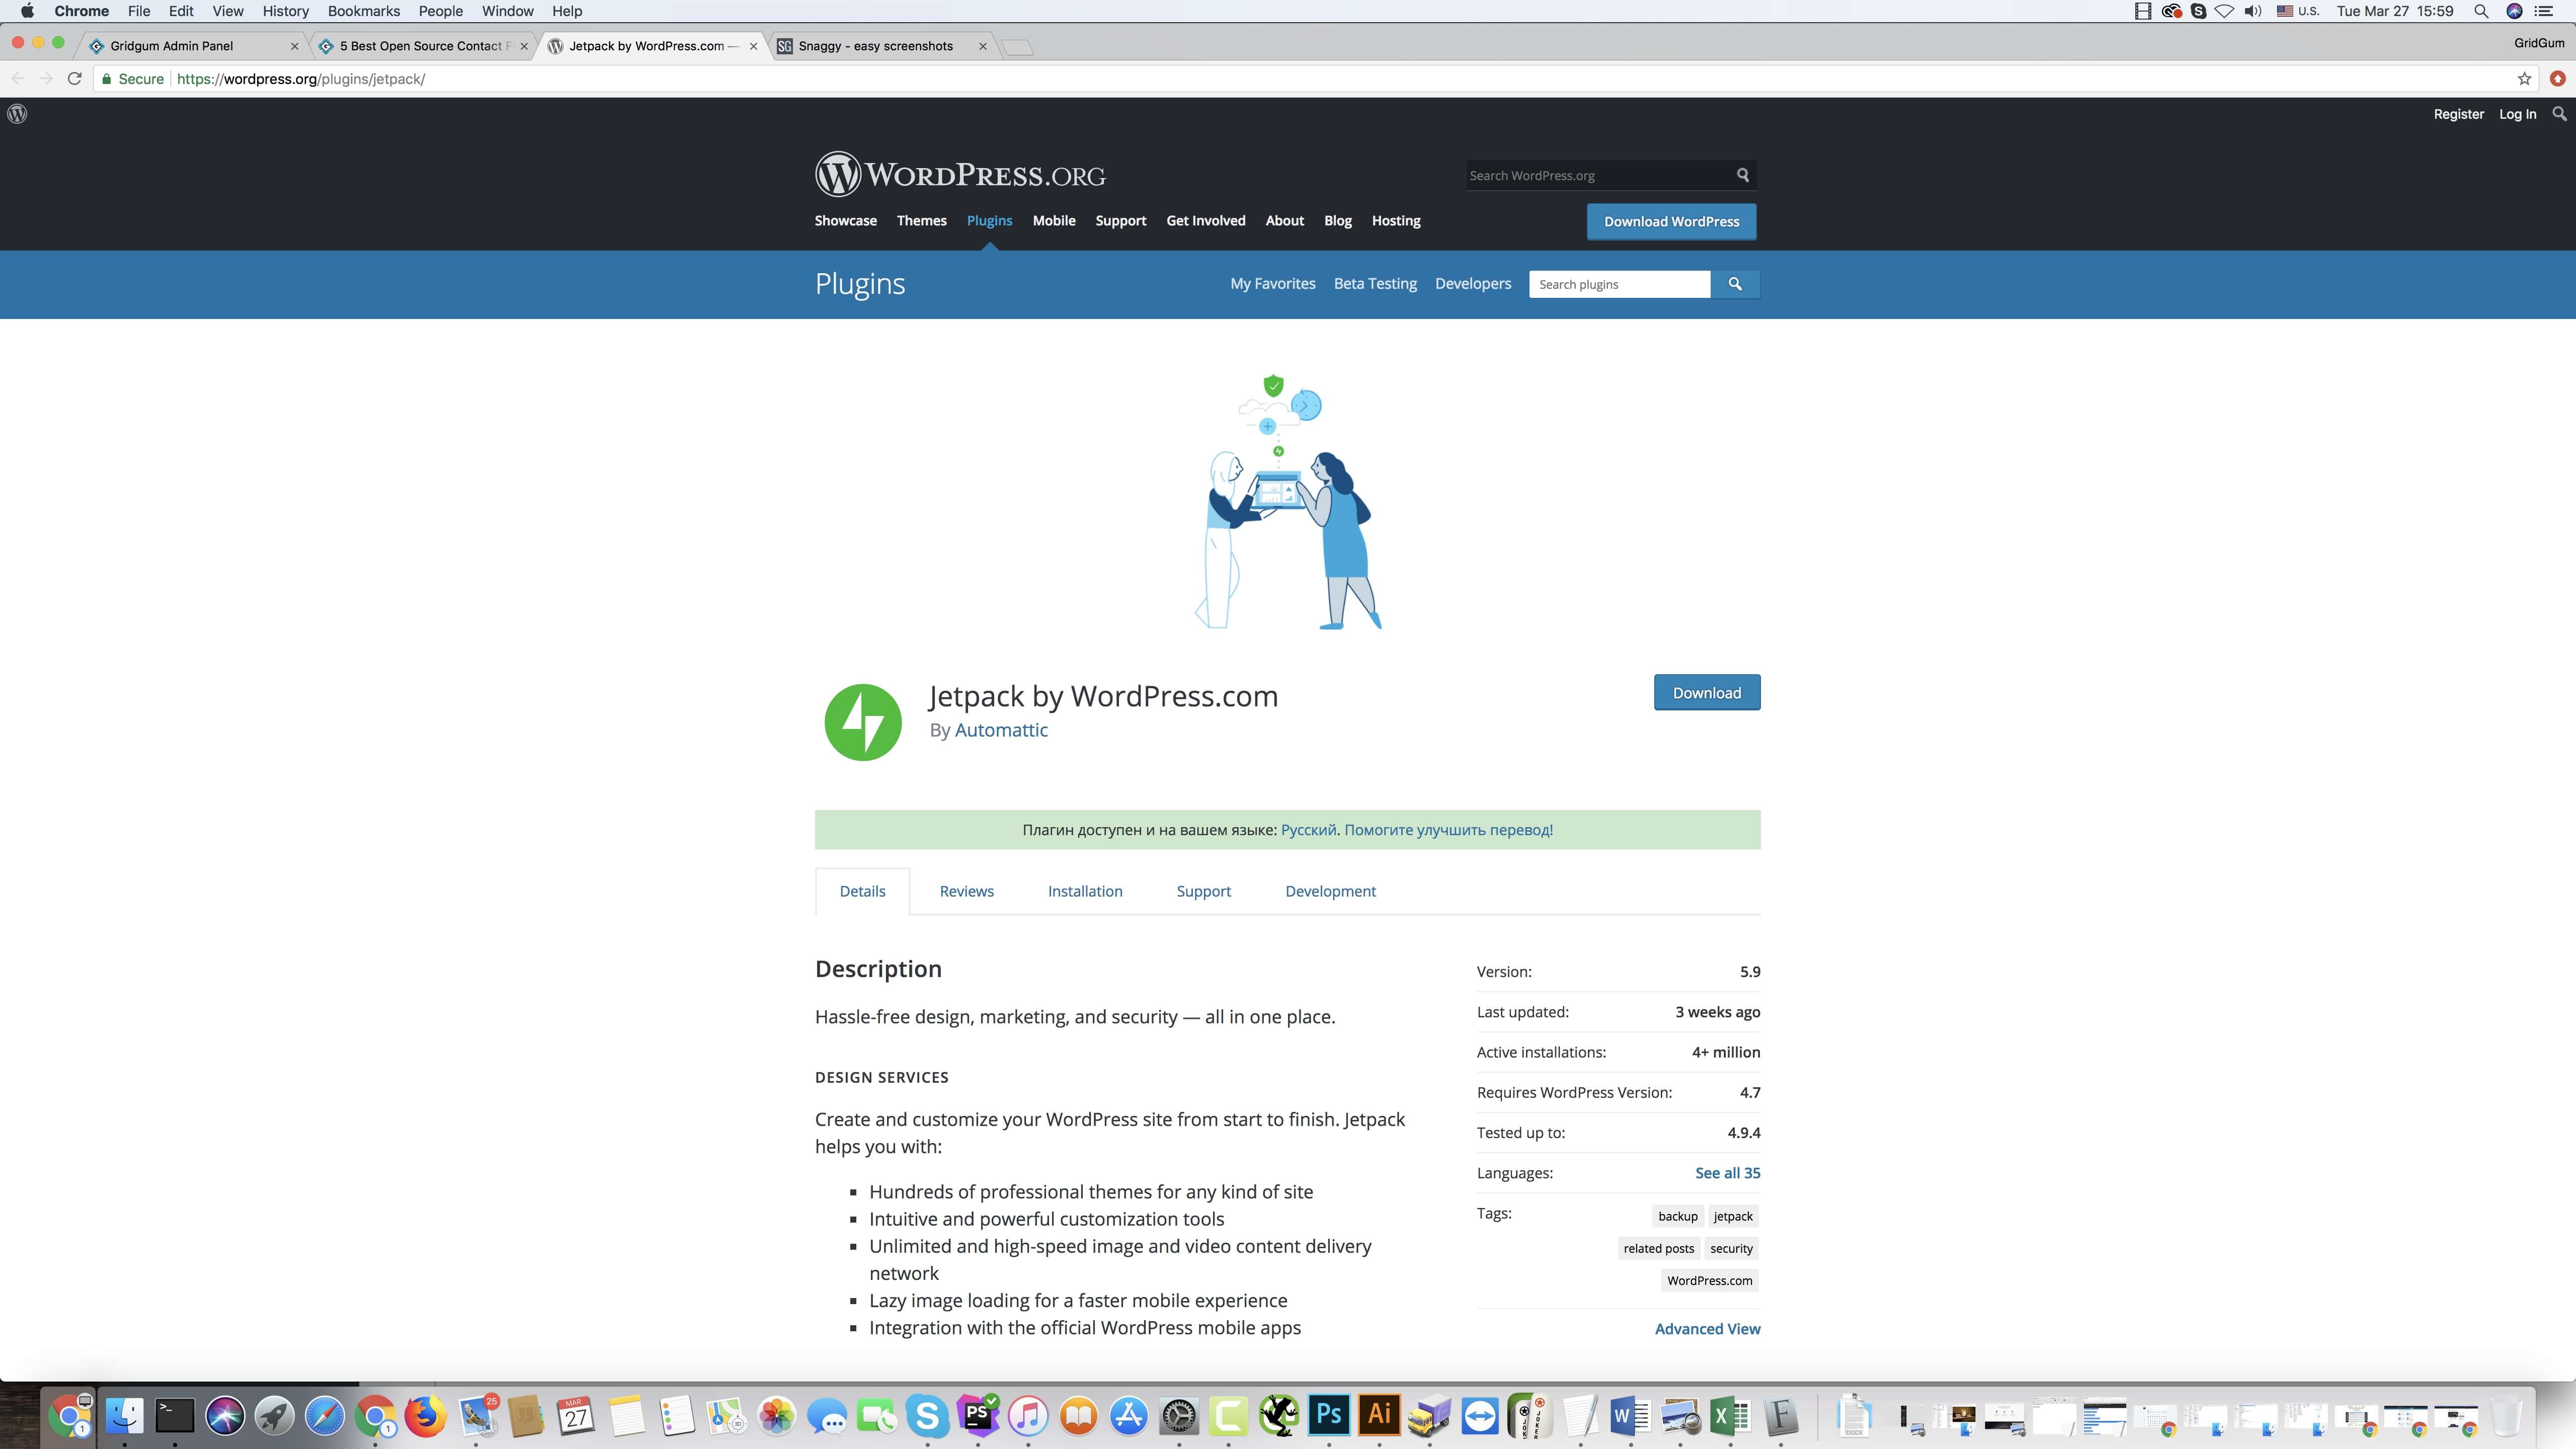
Task: Open the View menu in menu bar
Action: [228, 11]
